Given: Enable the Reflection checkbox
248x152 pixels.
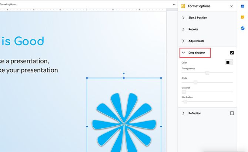Looking at the screenshot, I should pyautogui.click(x=232, y=113).
